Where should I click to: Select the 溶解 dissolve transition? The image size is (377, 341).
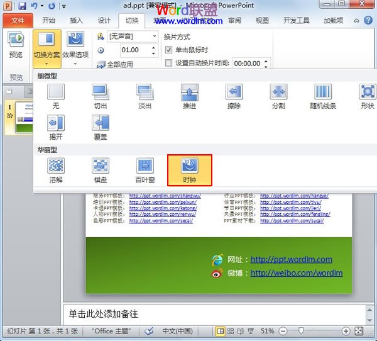(x=56, y=170)
